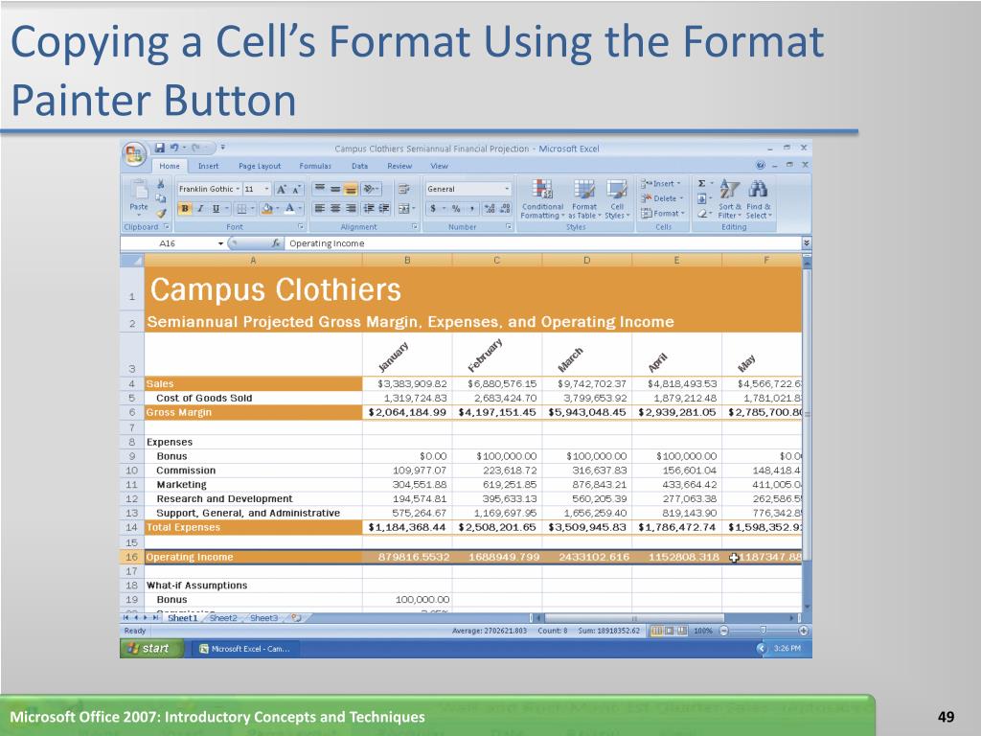This screenshot has width=981, height=736.
Task: Click the Font Color letter A
Action: coord(289,208)
